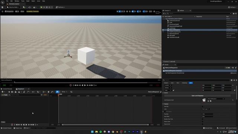
Task: Click the Sequencer wrench actions icon
Action: [28, 92]
